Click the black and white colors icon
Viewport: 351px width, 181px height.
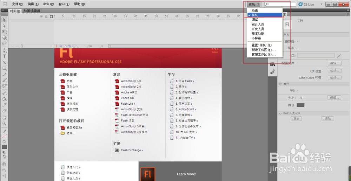tap(4, 152)
